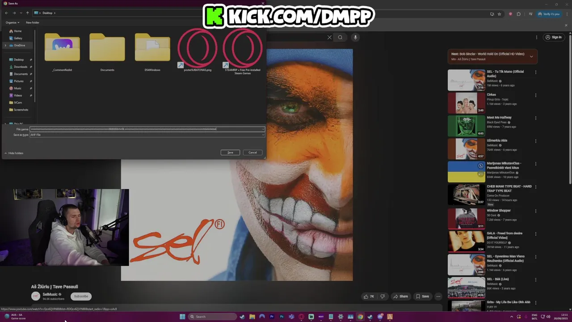This screenshot has width=572, height=322.
Task: Go back in Save As dialog
Action: pyautogui.click(x=6, y=13)
